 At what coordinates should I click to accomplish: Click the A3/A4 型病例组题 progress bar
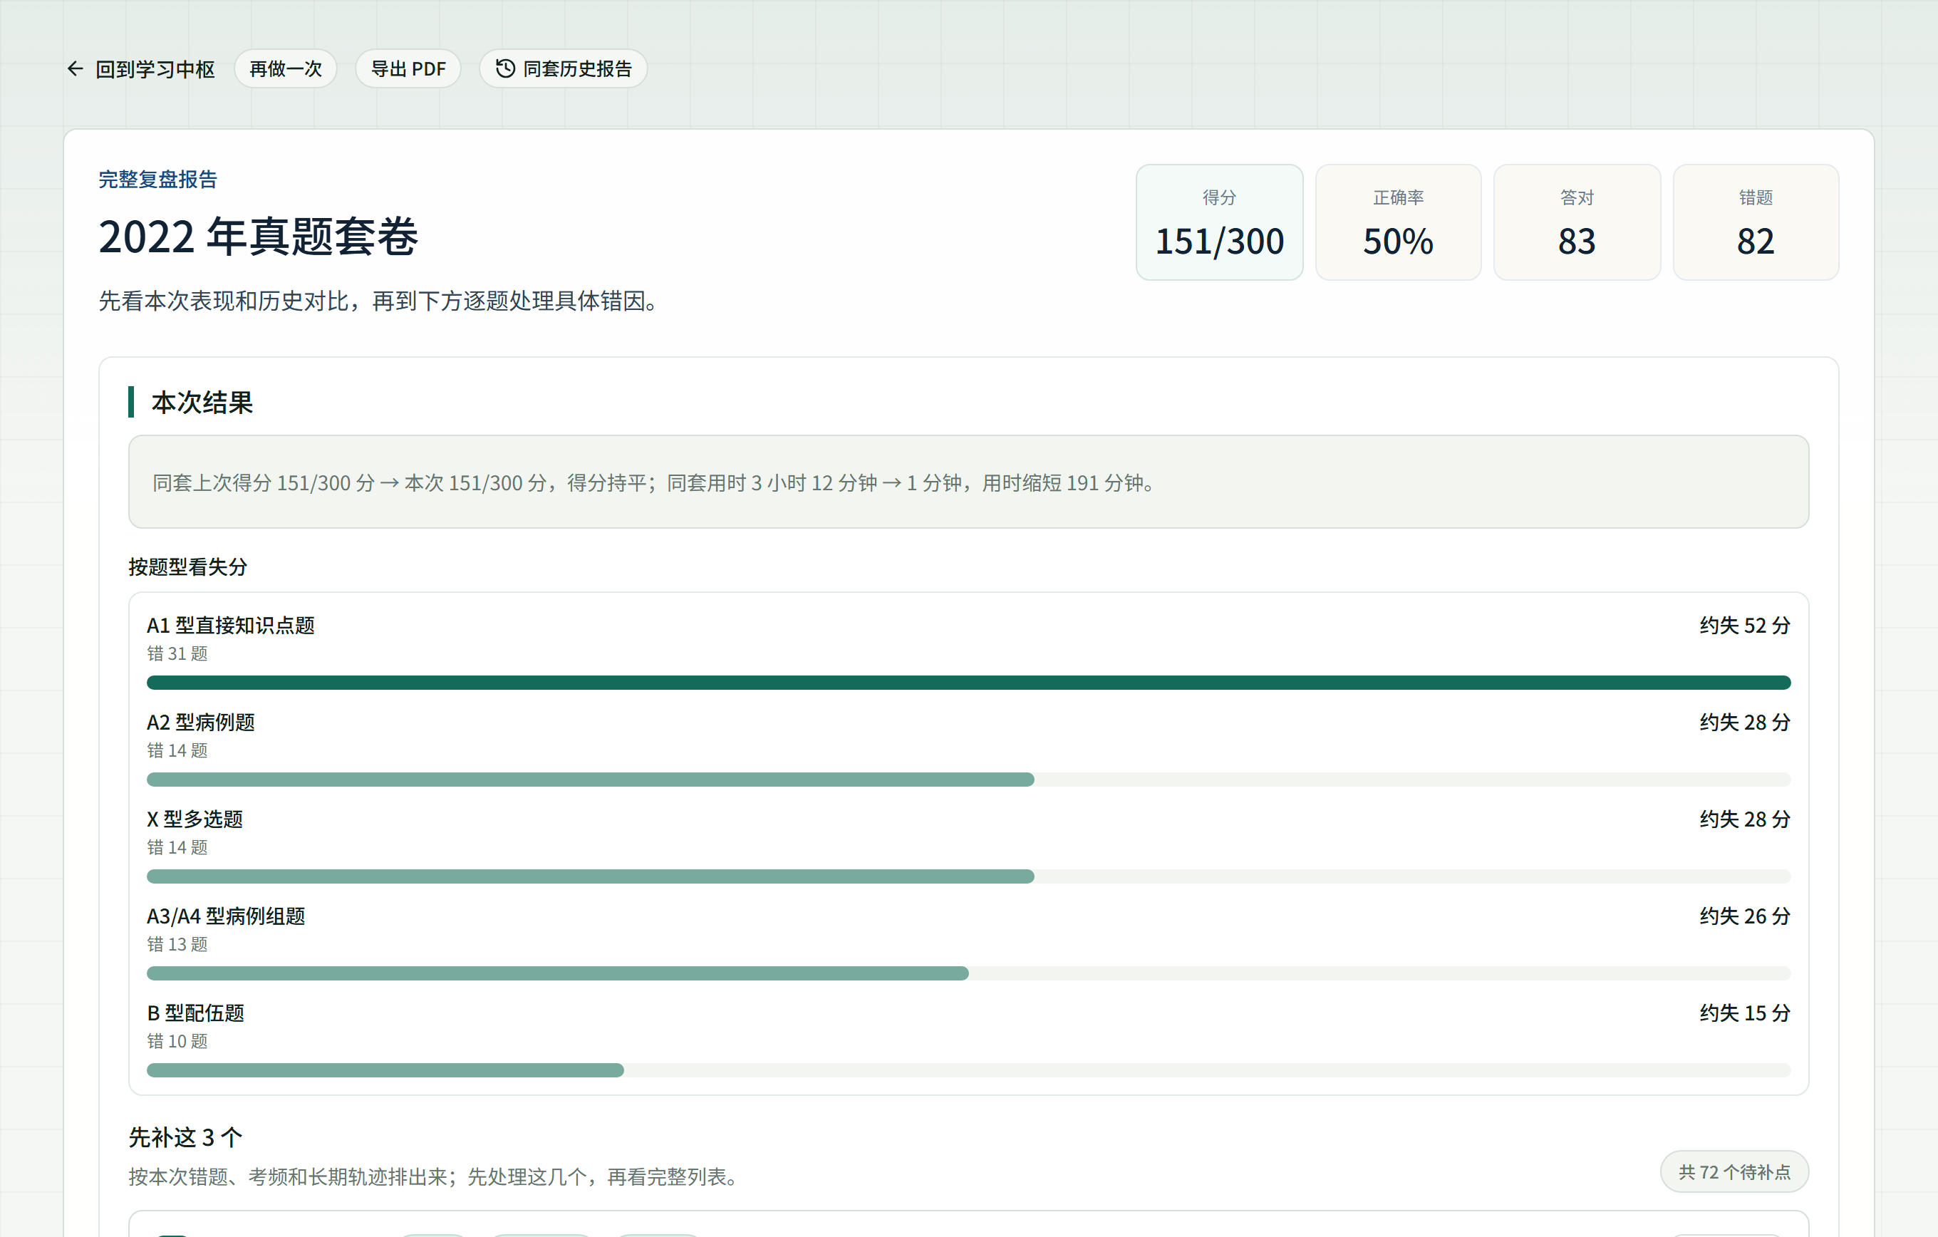[968, 974]
